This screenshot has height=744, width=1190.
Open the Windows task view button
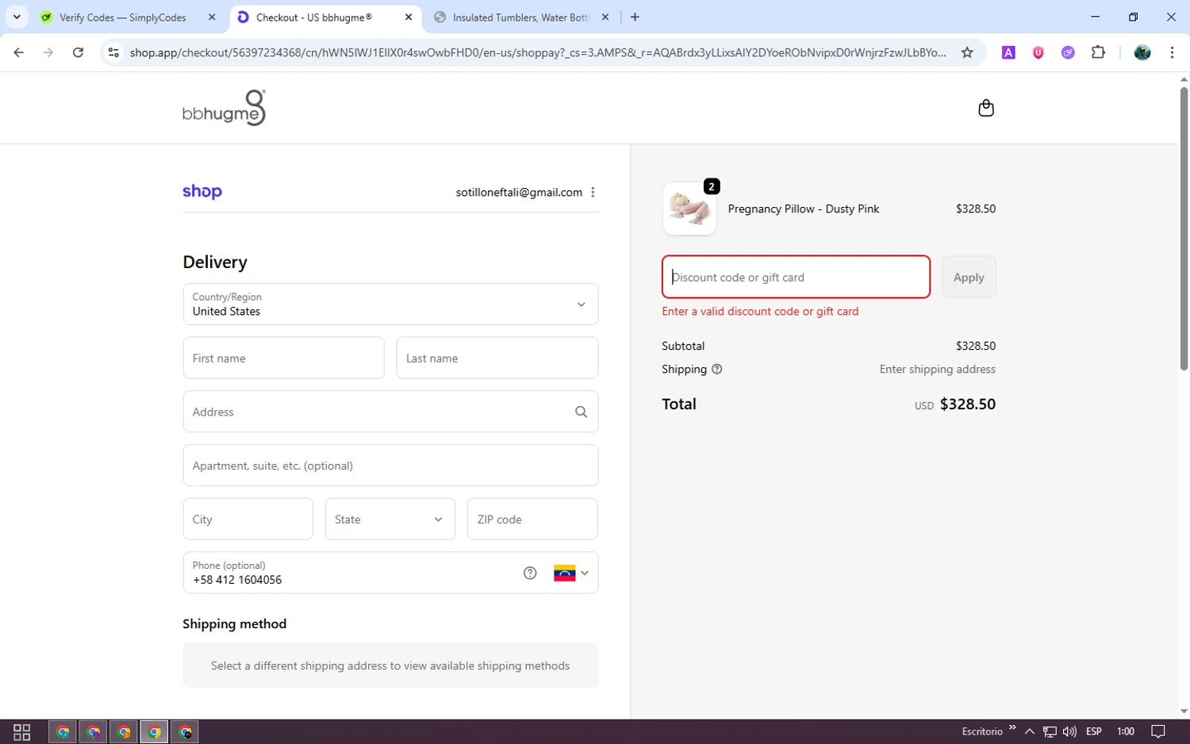[x=22, y=731]
